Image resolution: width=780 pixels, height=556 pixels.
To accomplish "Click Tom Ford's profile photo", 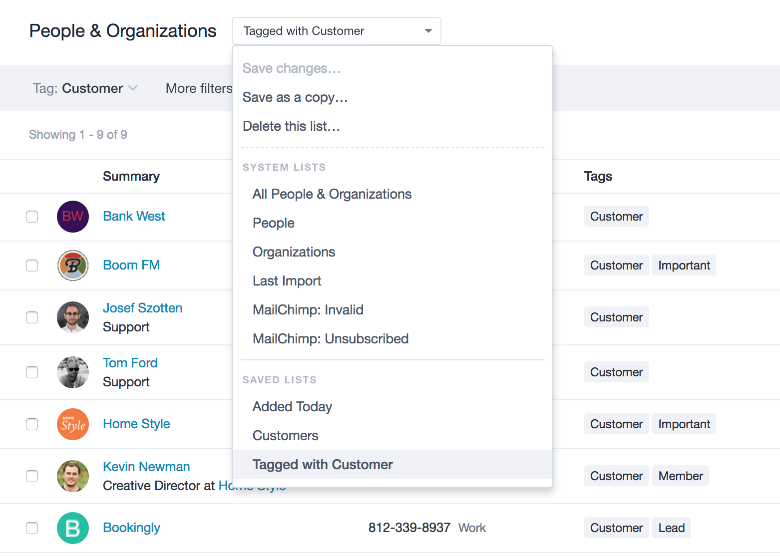I will click(x=73, y=372).
